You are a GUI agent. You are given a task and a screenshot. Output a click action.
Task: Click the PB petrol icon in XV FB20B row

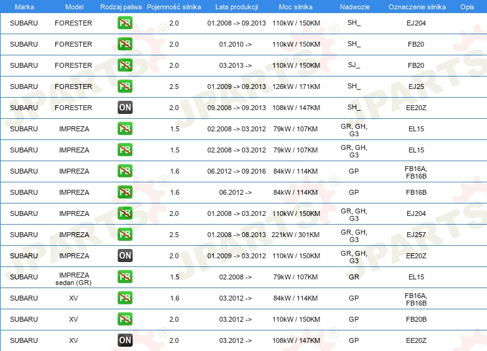pos(125,319)
